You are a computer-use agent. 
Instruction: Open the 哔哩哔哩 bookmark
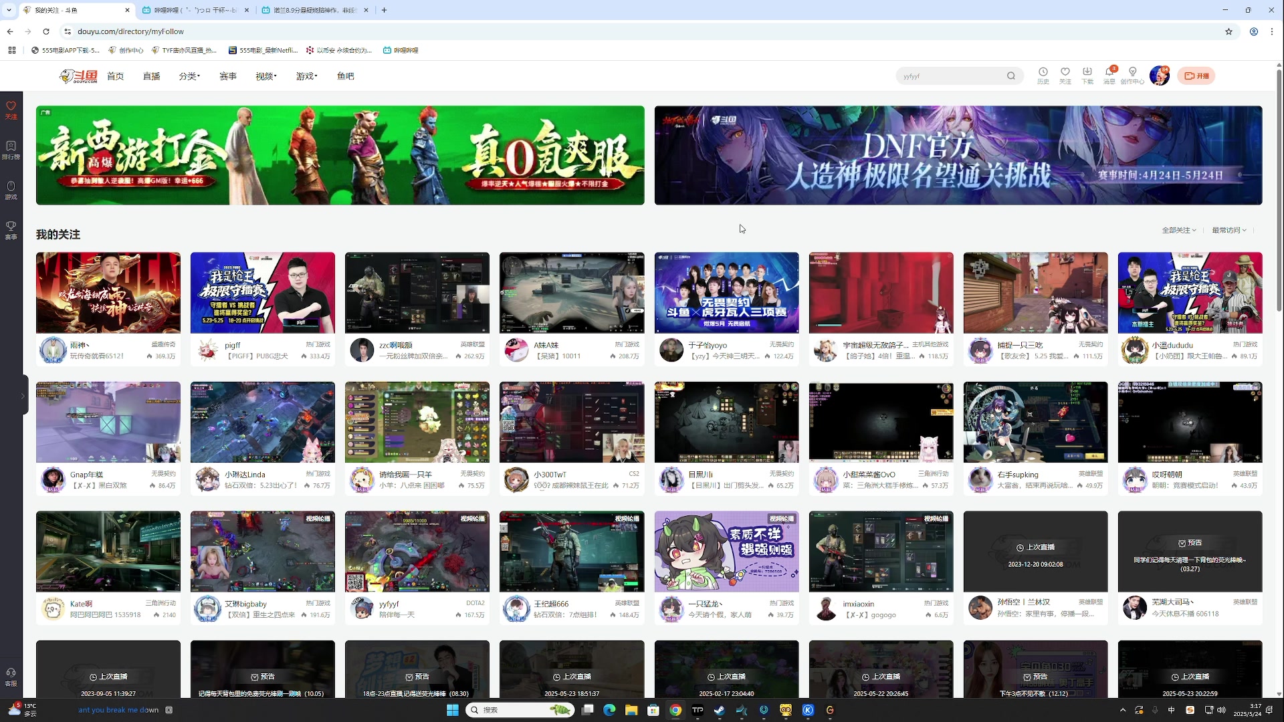pos(401,50)
